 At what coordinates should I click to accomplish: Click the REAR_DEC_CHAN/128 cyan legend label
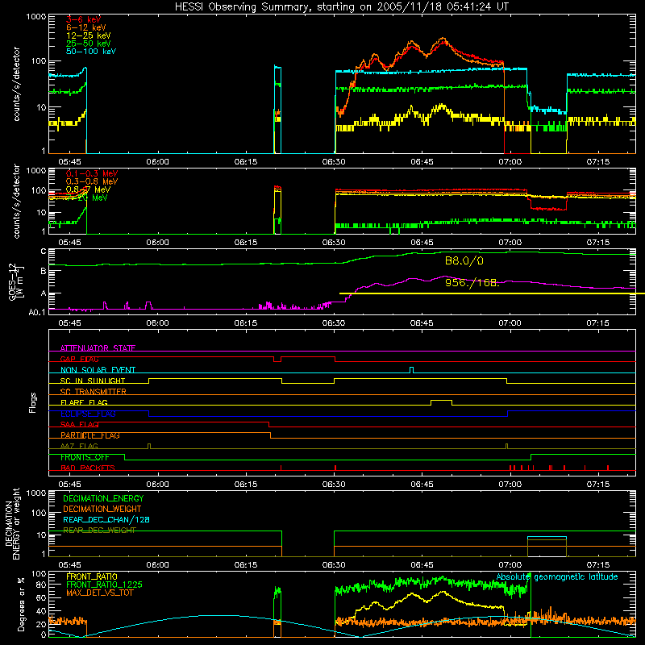[106, 520]
